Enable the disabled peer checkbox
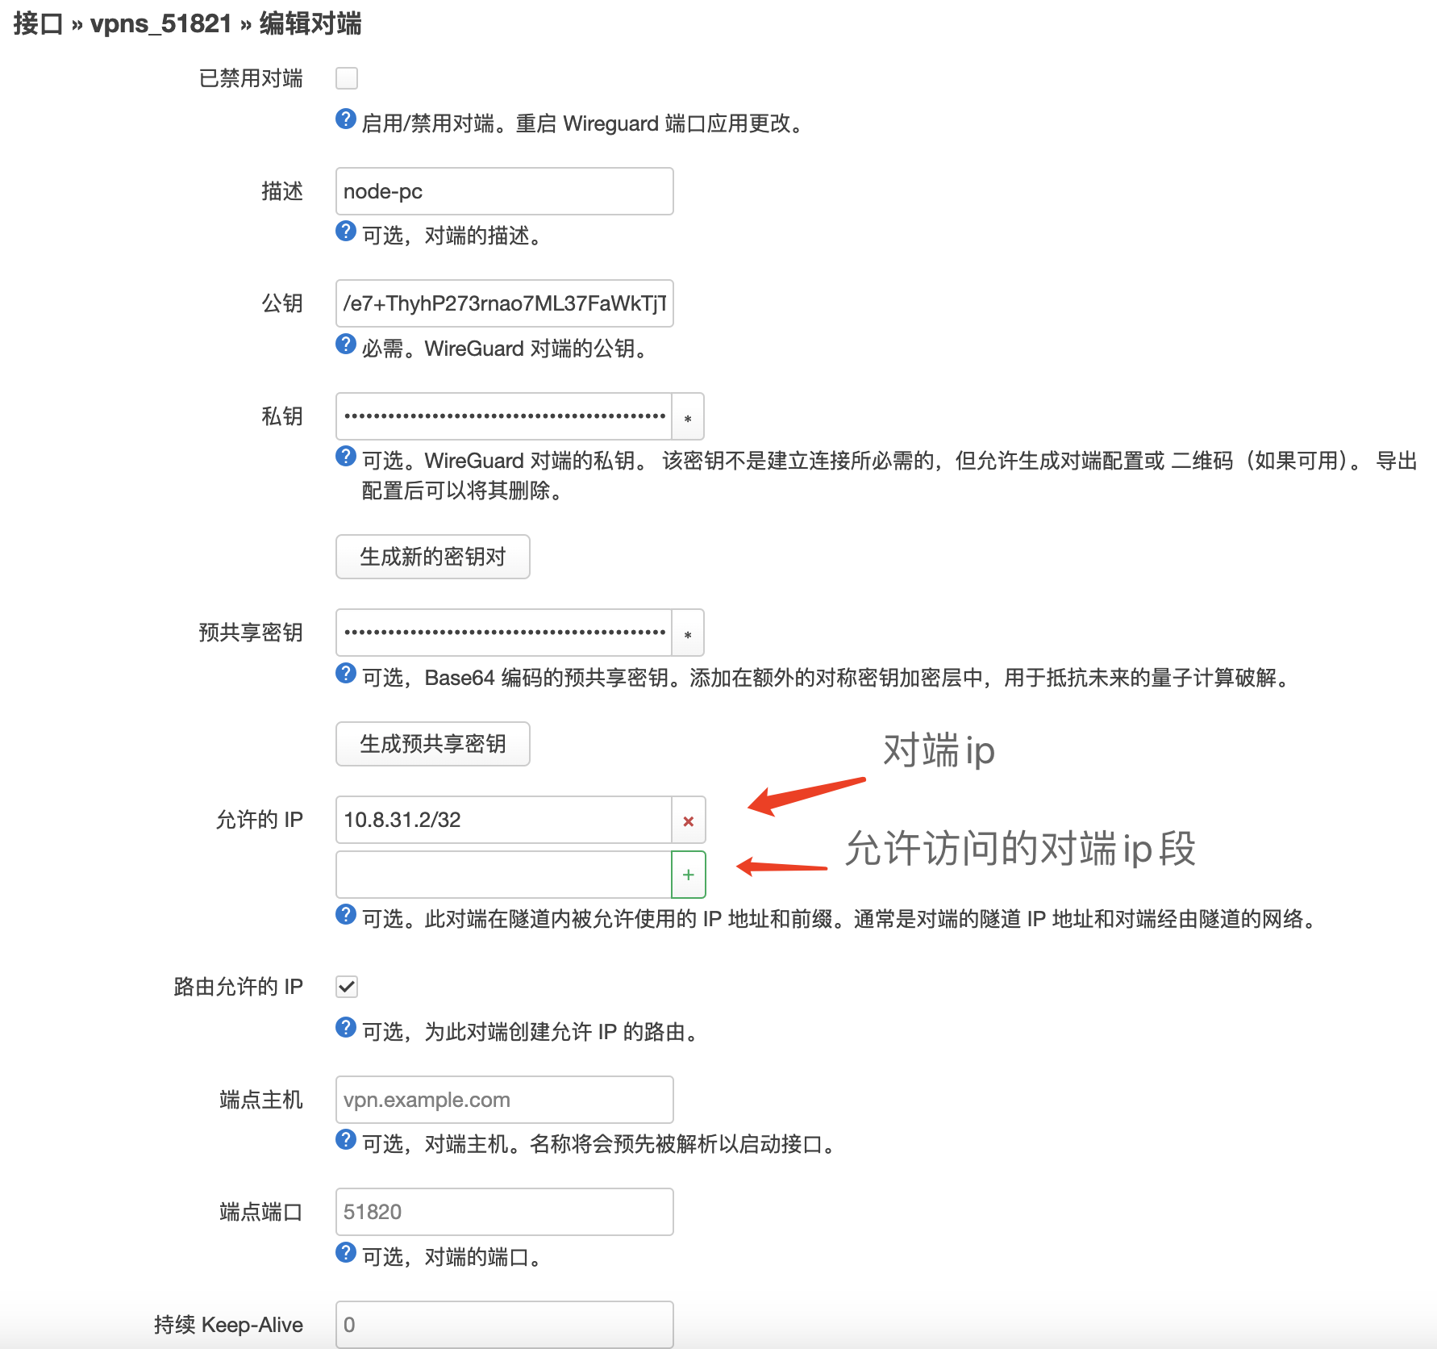Viewport: 1437px width, 1349px height. (x=347, y=78)
